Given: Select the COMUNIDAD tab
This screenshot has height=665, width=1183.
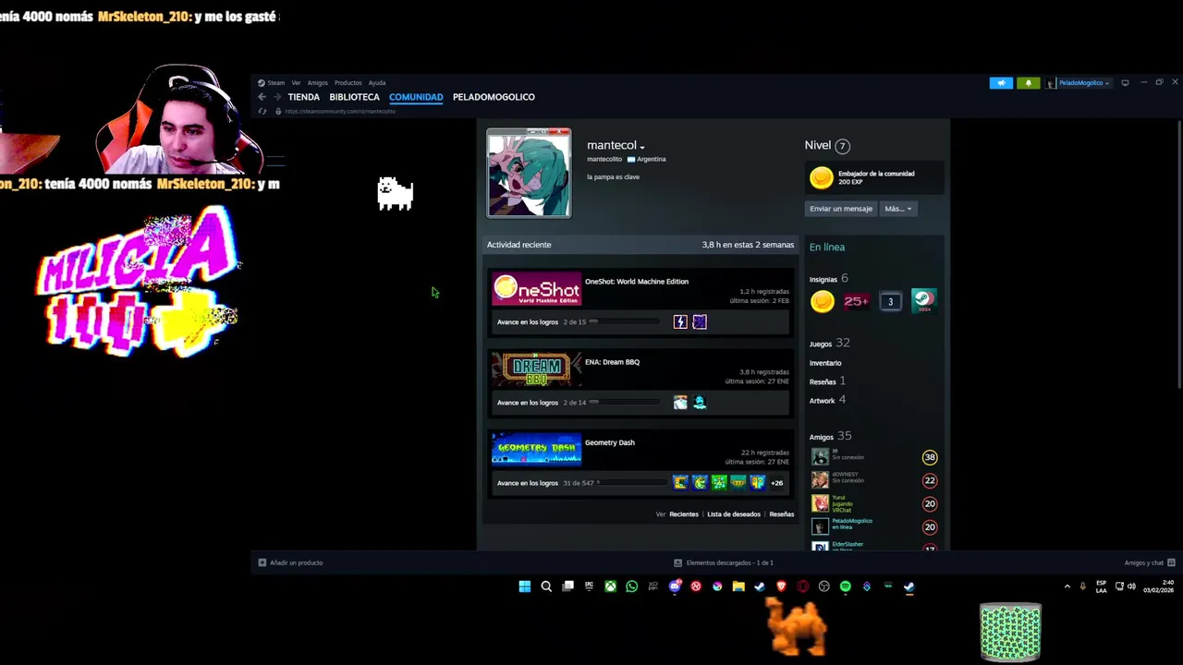Looking at the screenshot, I should 416,97.
